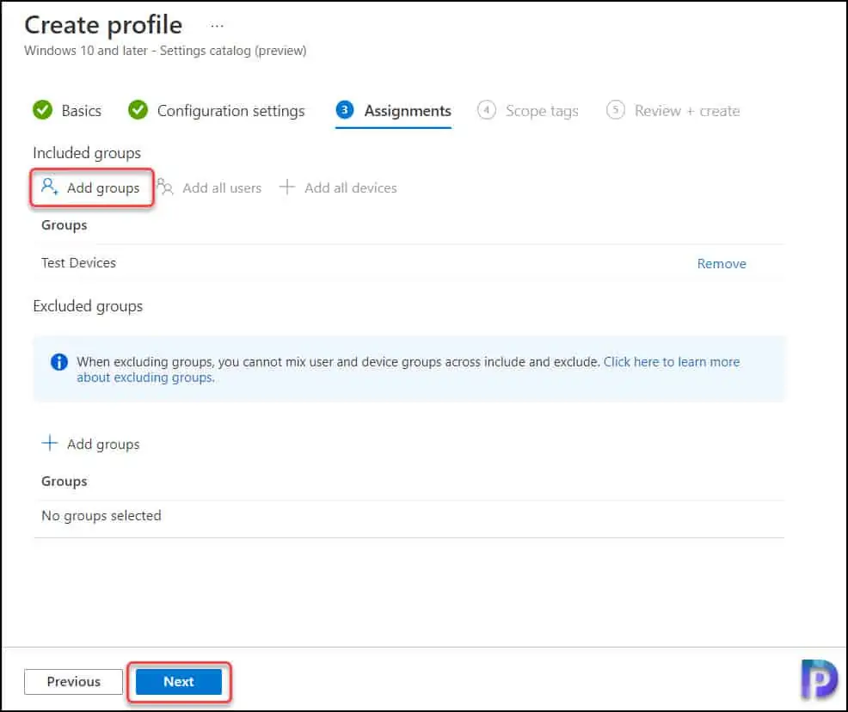Choose Add all users
The width and height of the screenshot is (848, 712).
tap(209, 187)
